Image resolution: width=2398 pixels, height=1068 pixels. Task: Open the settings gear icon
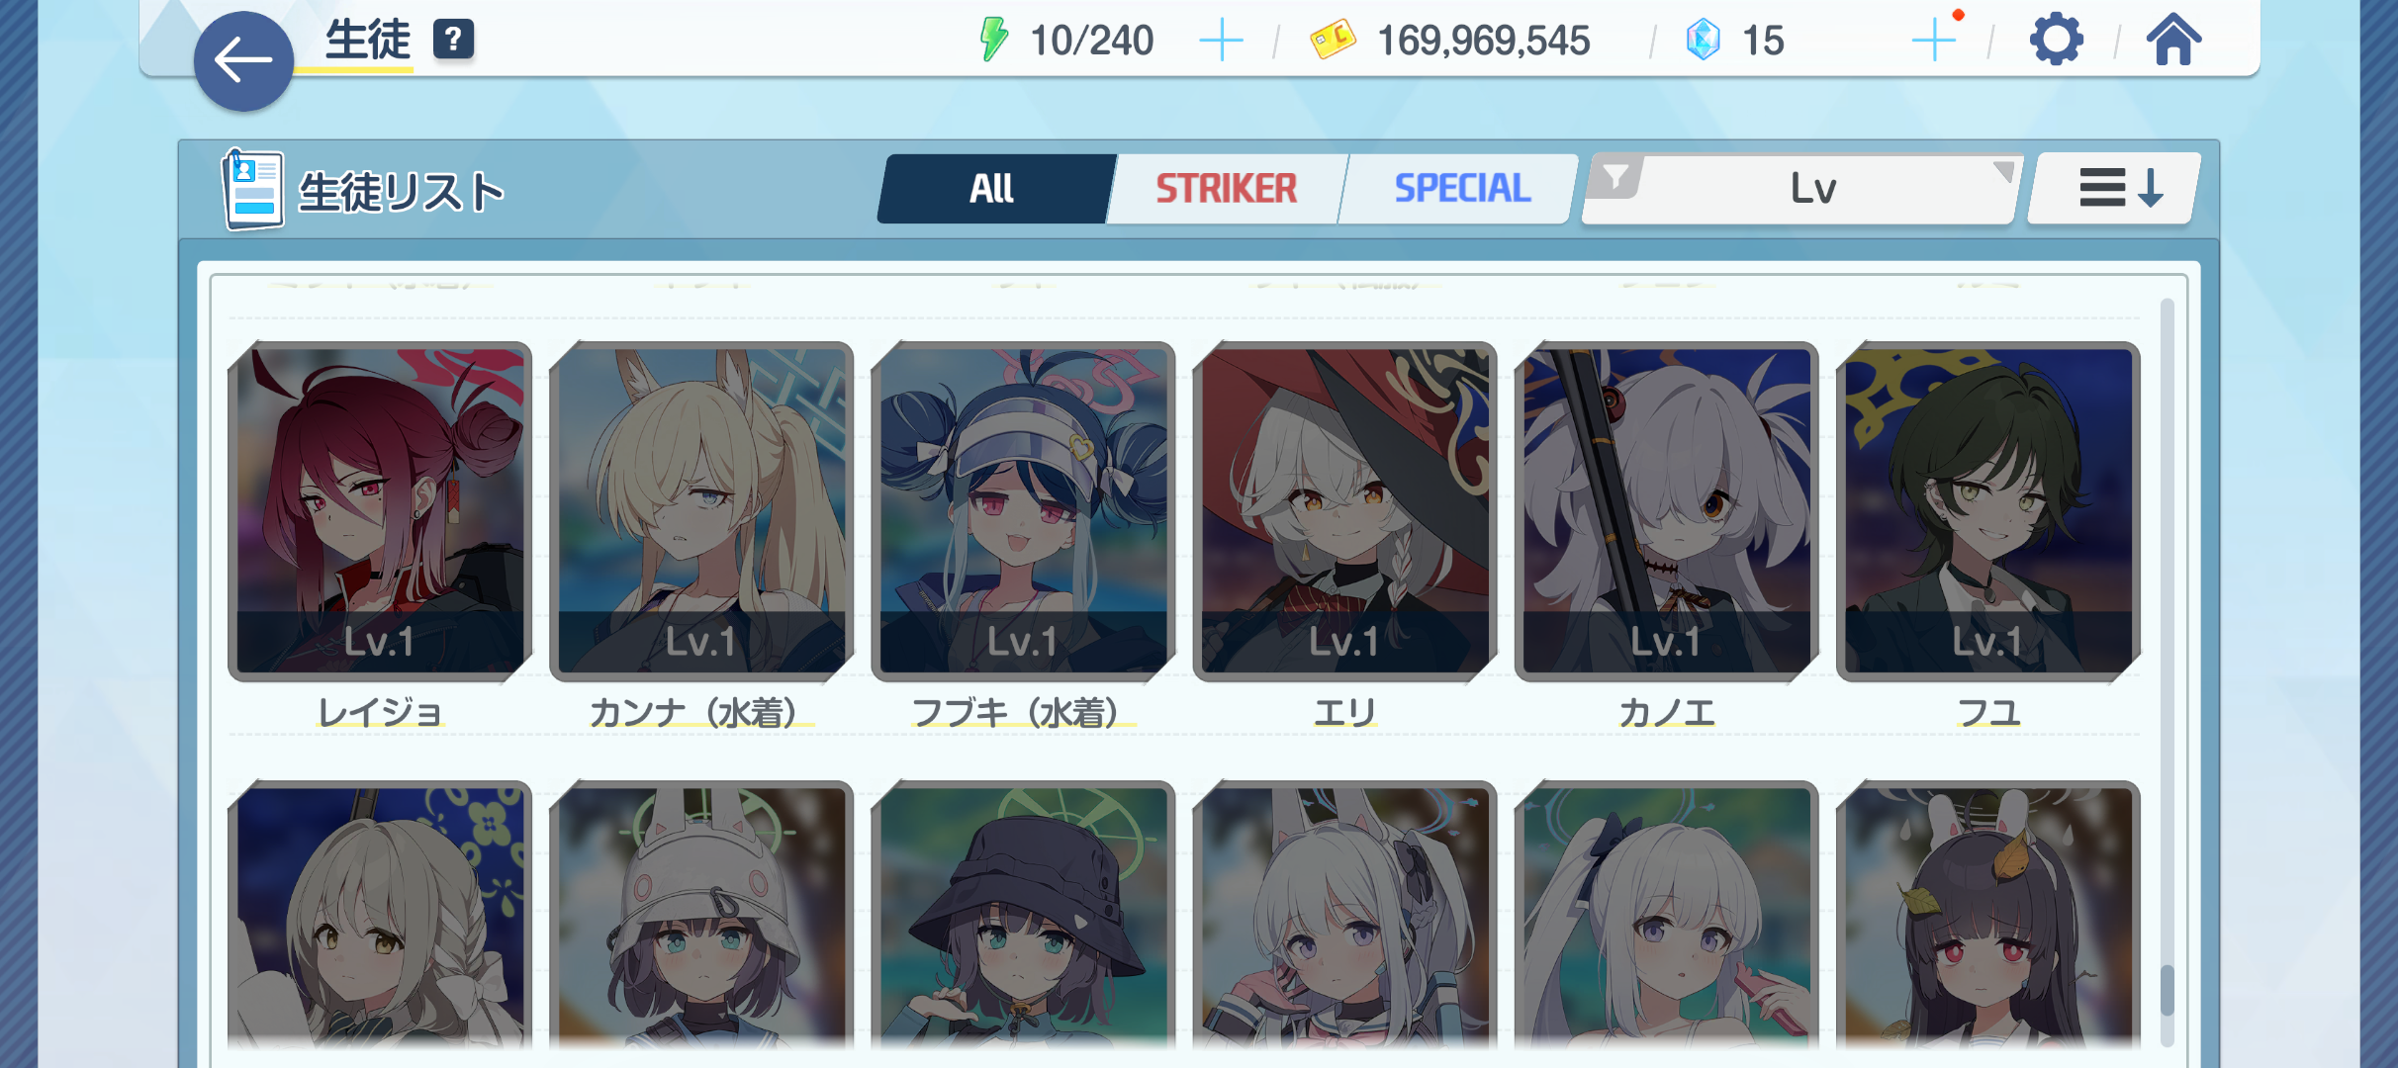point(2056,41)
